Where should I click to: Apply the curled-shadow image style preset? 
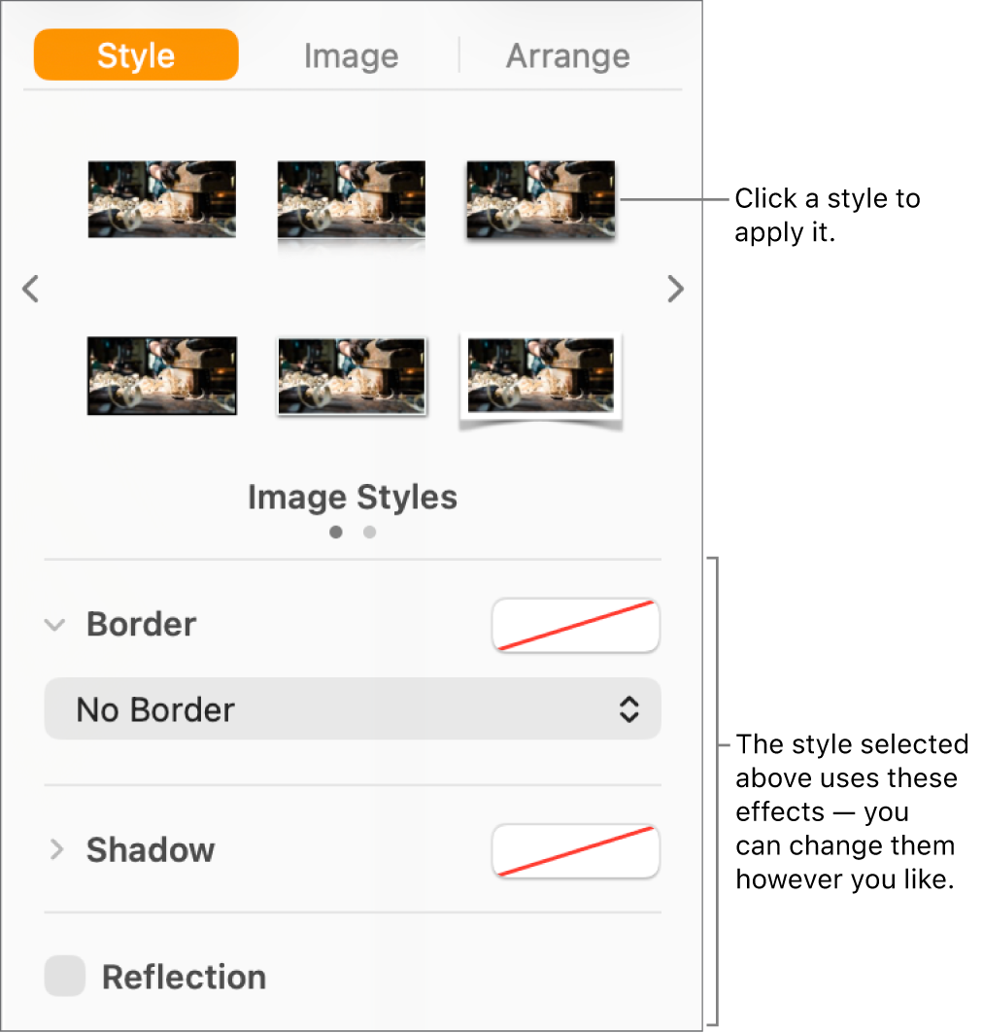(540, 376)
